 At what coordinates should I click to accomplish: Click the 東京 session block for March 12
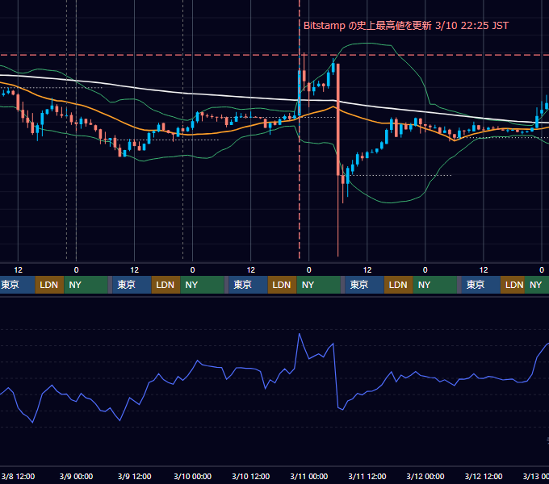(481, 285)
